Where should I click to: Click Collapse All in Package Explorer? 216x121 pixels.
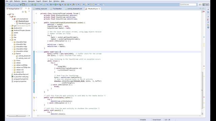pyautogui.click(x=23, y=12)
